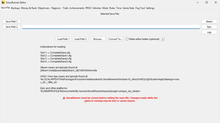
Task: Switch to the Regions+ tab
Action: coord(56,8)
